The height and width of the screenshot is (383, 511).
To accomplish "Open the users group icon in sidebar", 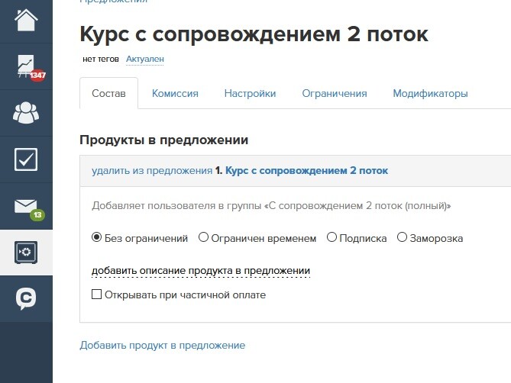I will pyautogui.click(x=26, y=113).
